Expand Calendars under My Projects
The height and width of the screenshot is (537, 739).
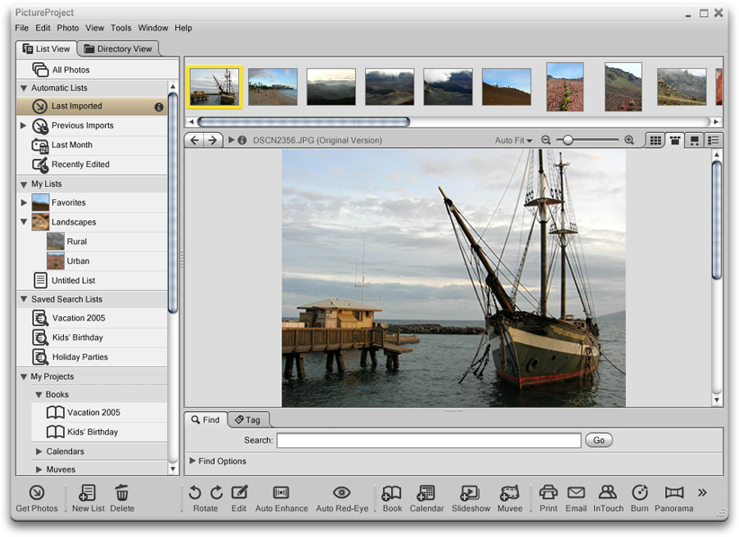(x=39, y=452)
